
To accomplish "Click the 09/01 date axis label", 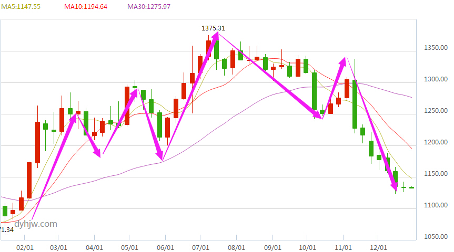I will (273, 248).
